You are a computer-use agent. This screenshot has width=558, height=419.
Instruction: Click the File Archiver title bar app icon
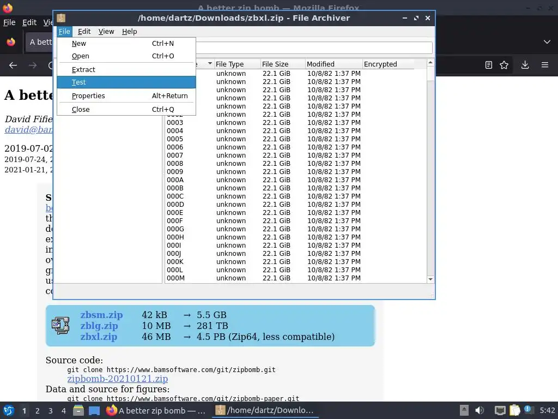click(x=61, y=18)
